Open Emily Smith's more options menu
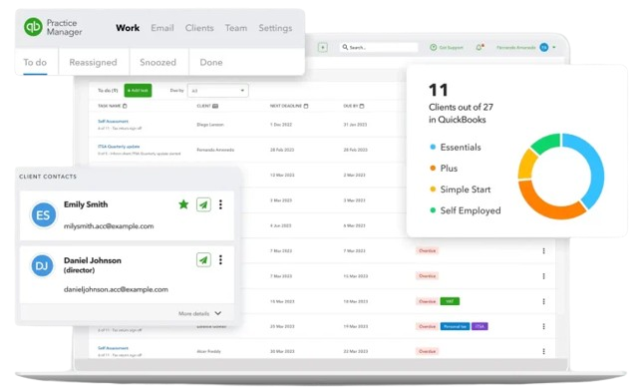 point(220,204)
